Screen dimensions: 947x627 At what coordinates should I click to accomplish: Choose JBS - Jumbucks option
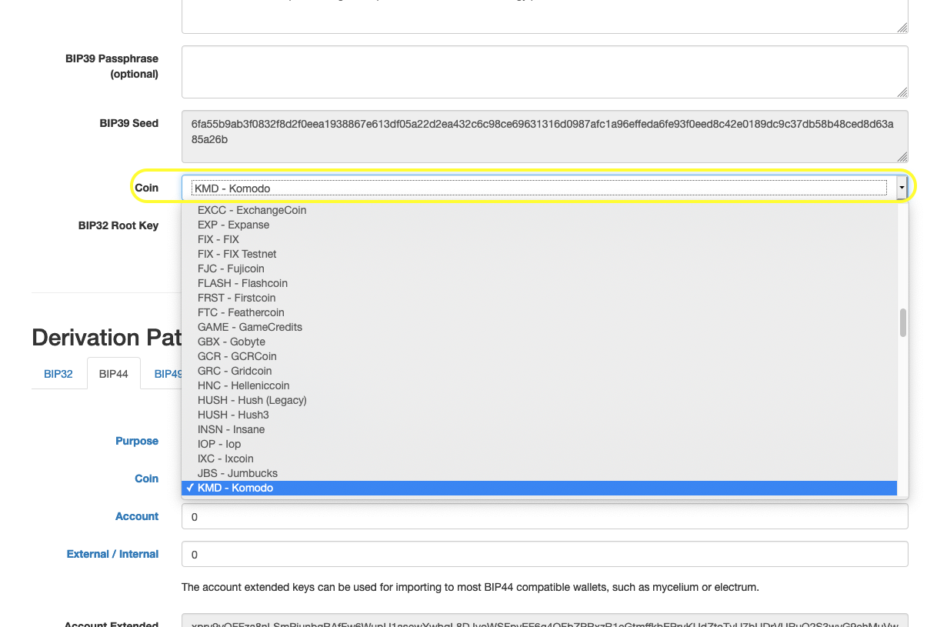tap(539, 473)
